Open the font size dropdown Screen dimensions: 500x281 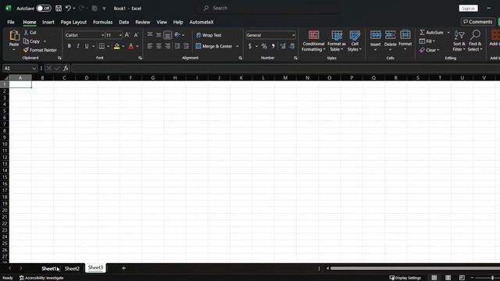(x=120, y=35)
